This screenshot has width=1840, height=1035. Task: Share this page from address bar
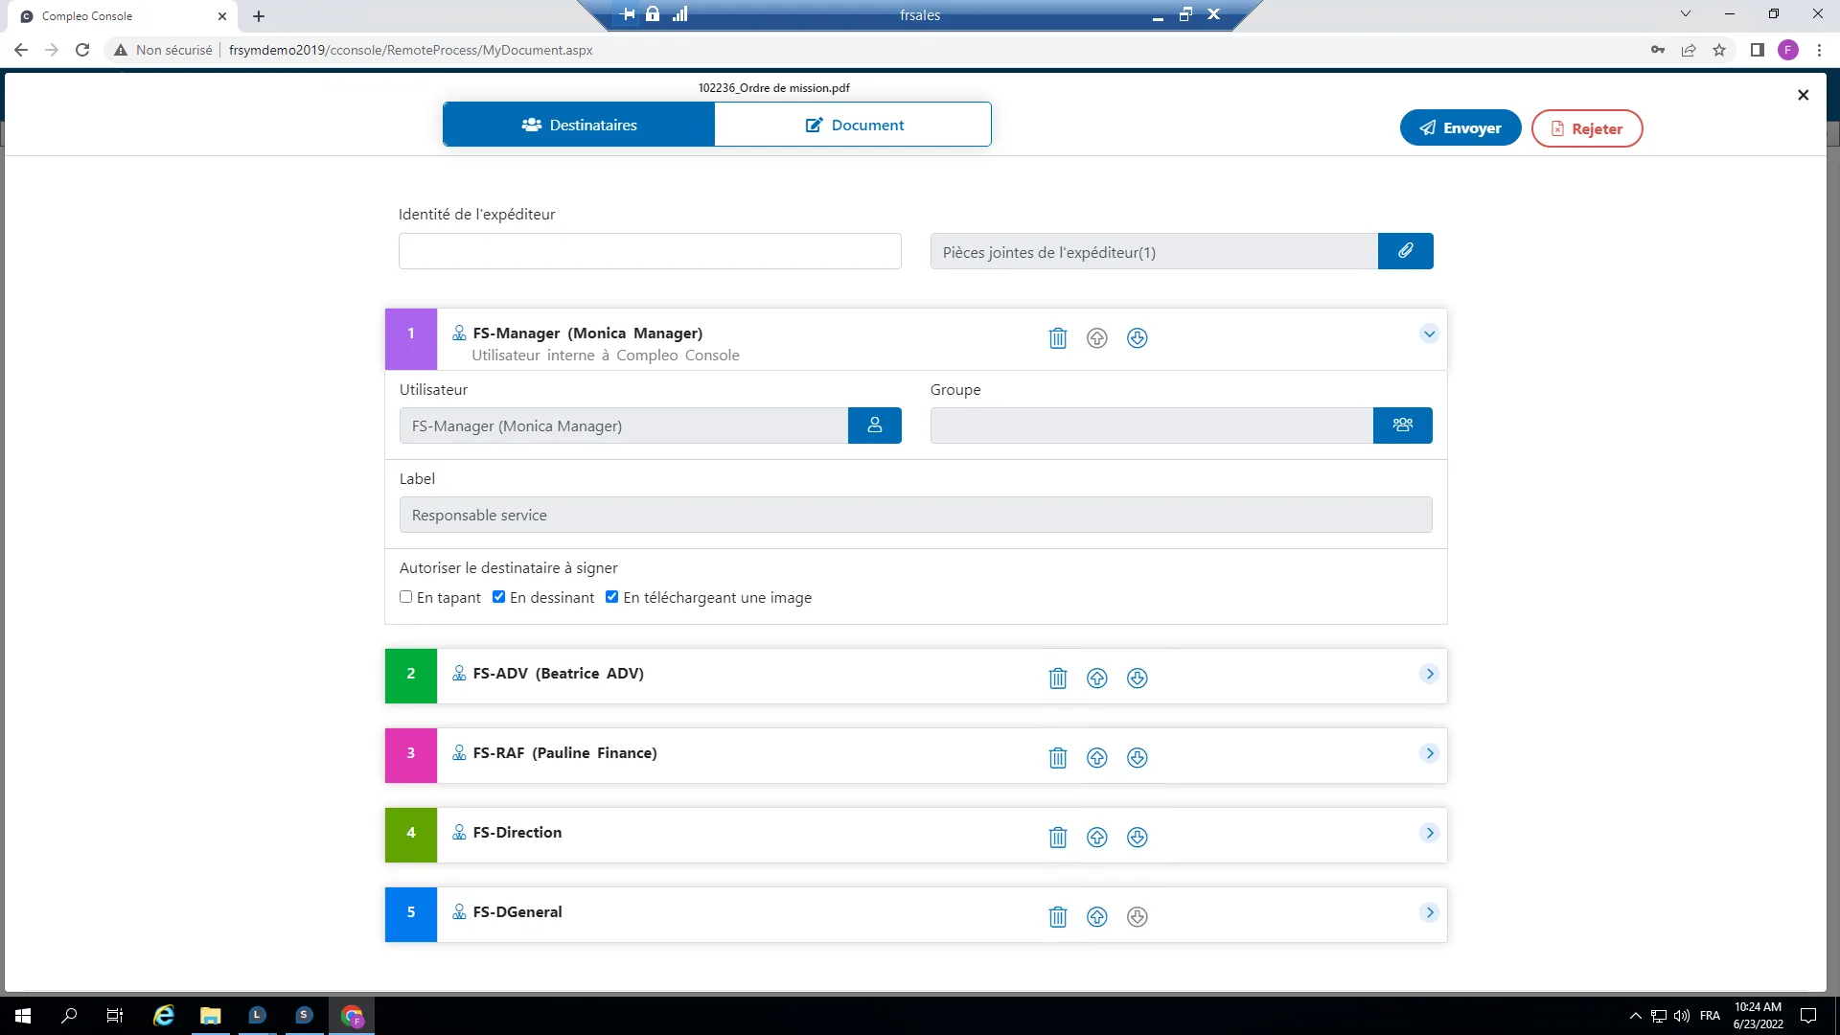point(1689,50)
